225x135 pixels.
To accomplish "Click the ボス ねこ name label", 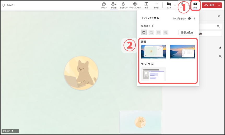I will tap(6, 131).
